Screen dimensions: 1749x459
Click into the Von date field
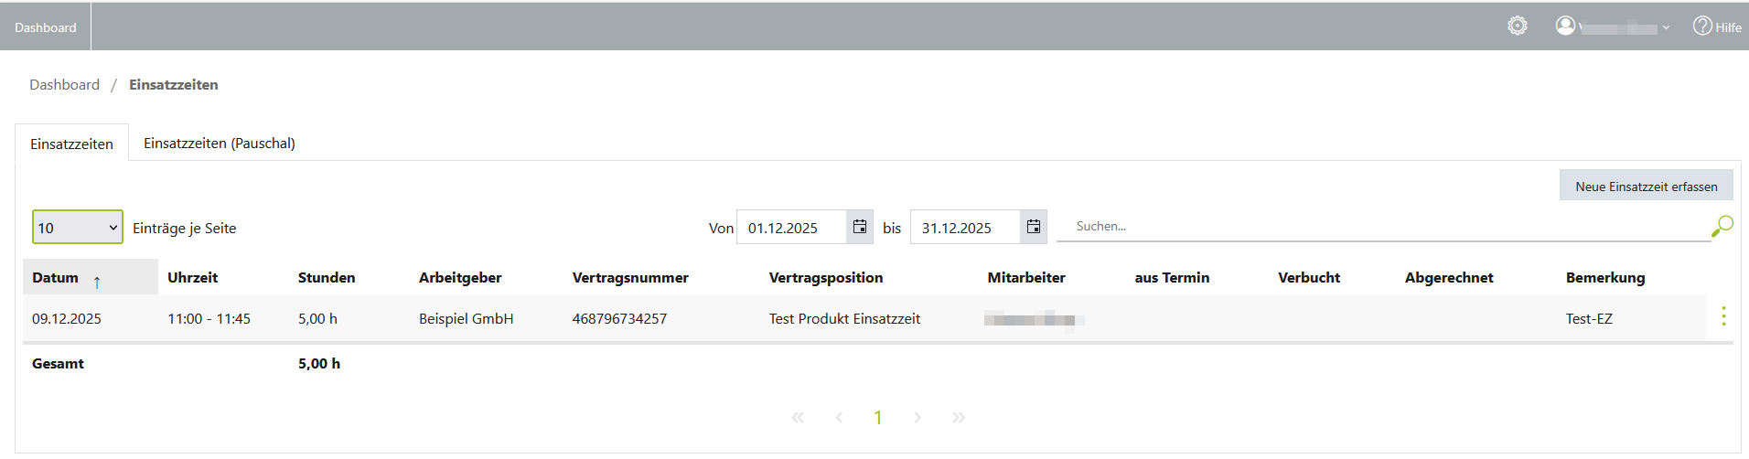point(791,227)
